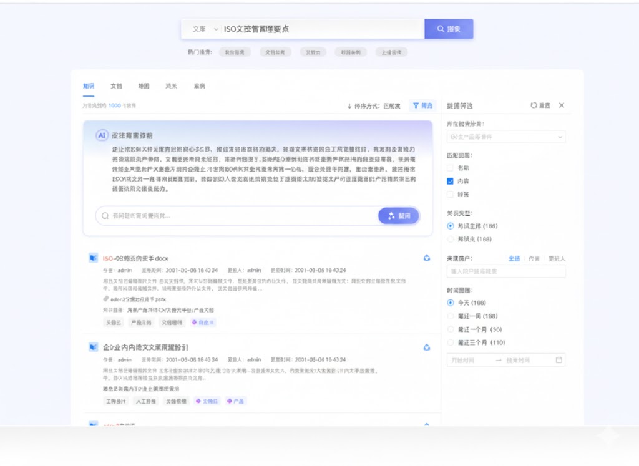639x466 pixels.
Task: Click the magnifier icon inside the question input box
Action: 104,215
